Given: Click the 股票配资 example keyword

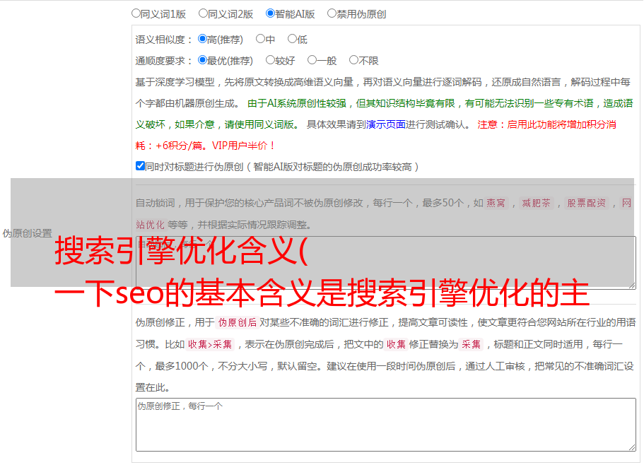Looking at the screenshot, I should [587, 203].
